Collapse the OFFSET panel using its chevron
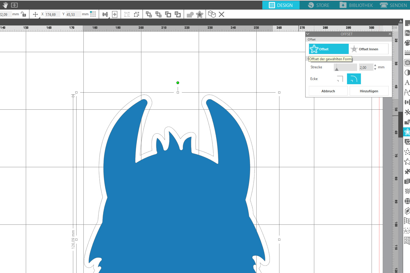Image resolution: width=410 pixels, height=273 pixels. [x=308, y=34]
